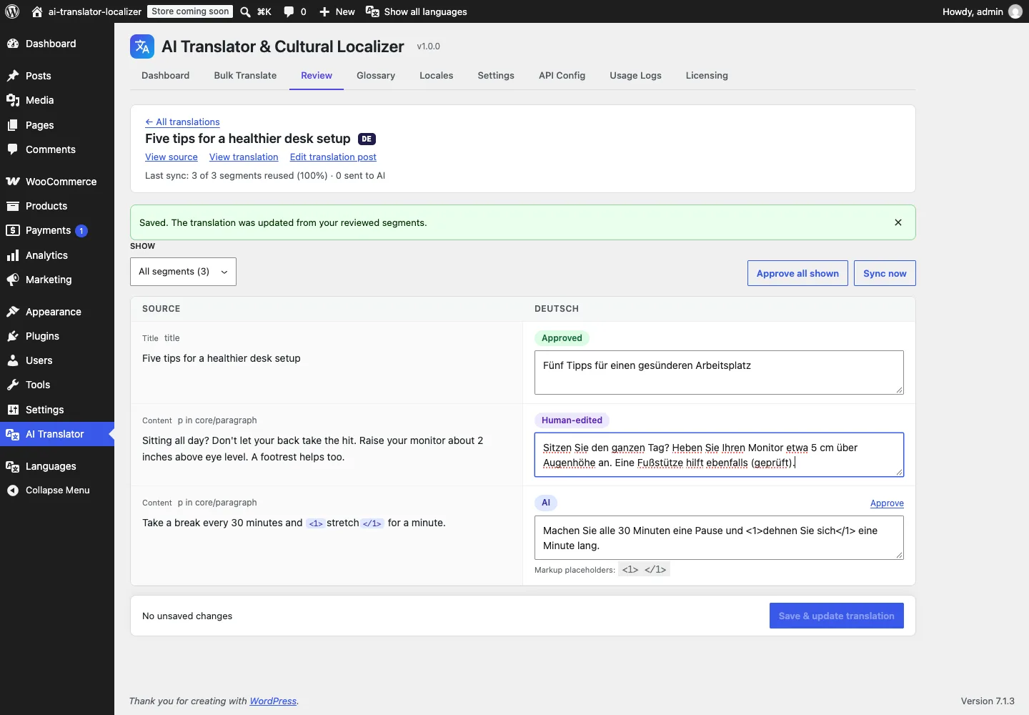1029x715 pixels.
Task: Click the Show all languages icon
Action: pos(372,11)
